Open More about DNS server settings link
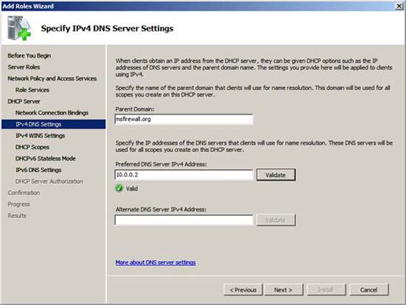 [x=156, y=262]
